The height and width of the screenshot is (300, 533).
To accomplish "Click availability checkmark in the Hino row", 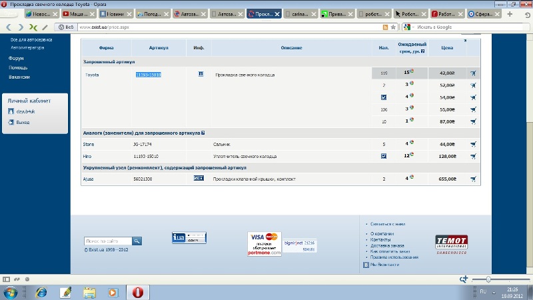I will point(384,156).
